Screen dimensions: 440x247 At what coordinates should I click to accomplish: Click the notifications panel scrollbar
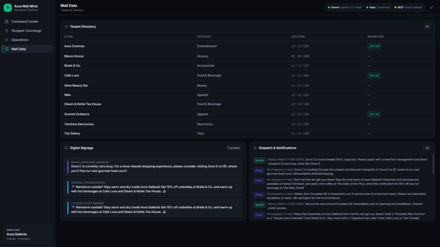433,164
